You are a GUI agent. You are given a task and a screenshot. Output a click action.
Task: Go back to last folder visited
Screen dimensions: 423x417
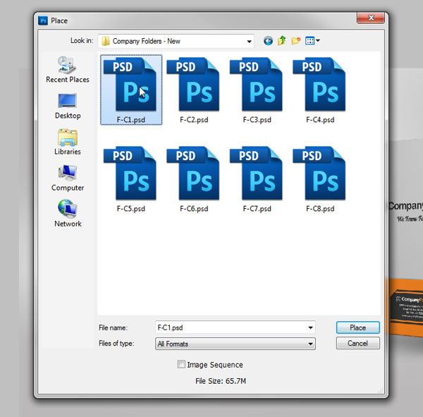(x=268, y=41)
